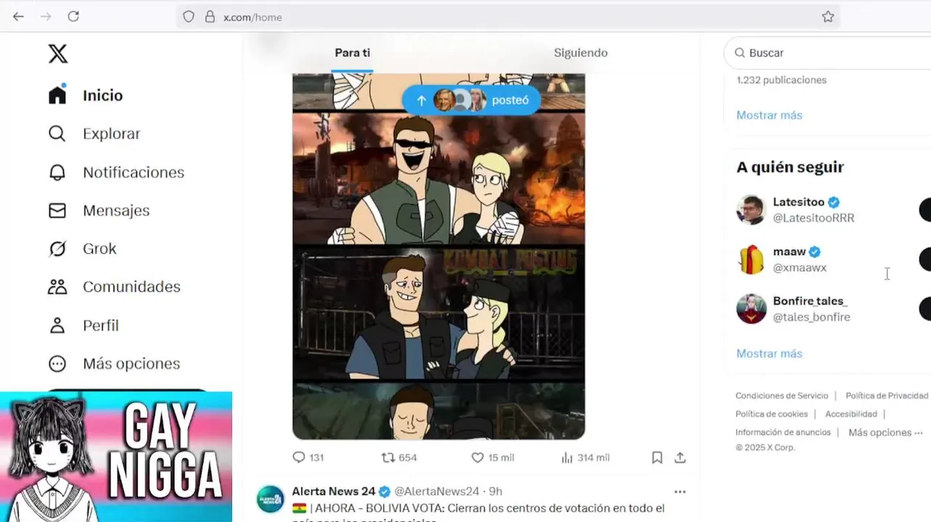Screen dimensions: 931x522
Task: Click the X logo in the sidebar
Action: pos(58,54)
